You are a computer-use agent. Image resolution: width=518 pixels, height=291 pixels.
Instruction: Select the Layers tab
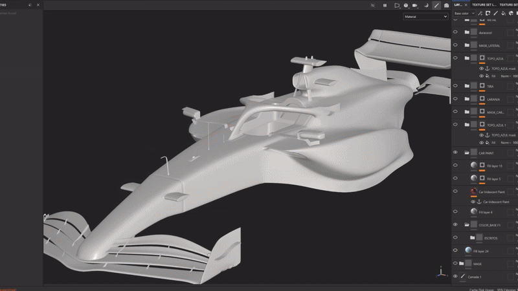click(x=458, y=5)
